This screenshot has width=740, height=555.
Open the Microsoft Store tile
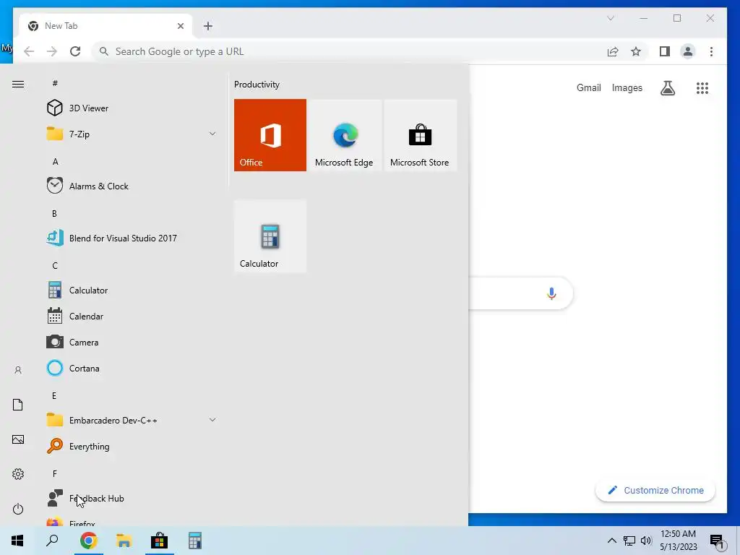point(420,135)
